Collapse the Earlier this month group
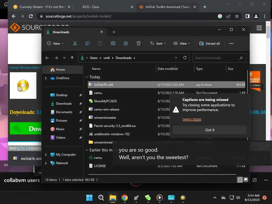This screenshot has width=272, height=204. tap(87, 150)
